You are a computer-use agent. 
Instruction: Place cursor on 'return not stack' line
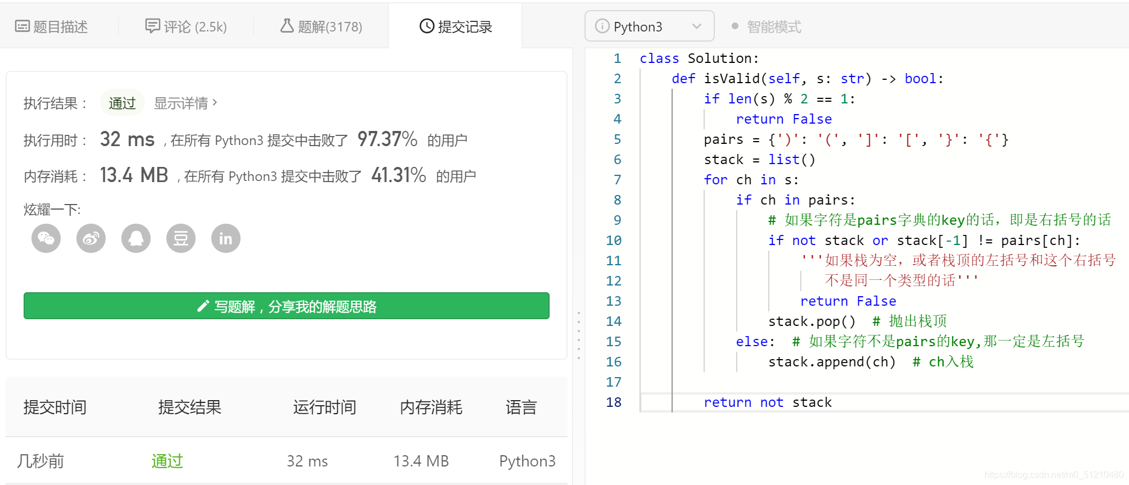(768, 402)
